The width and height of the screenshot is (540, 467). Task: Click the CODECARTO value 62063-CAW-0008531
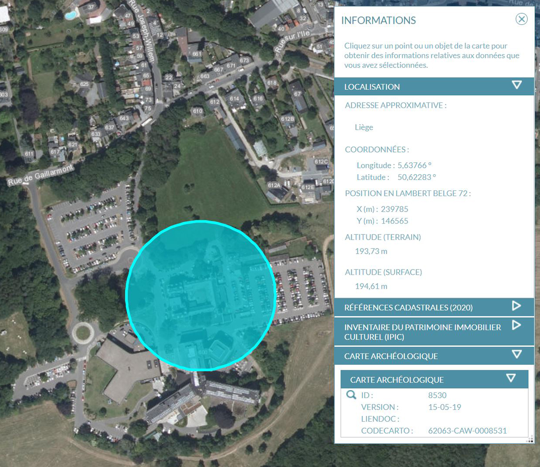click(x=467, y=431)
